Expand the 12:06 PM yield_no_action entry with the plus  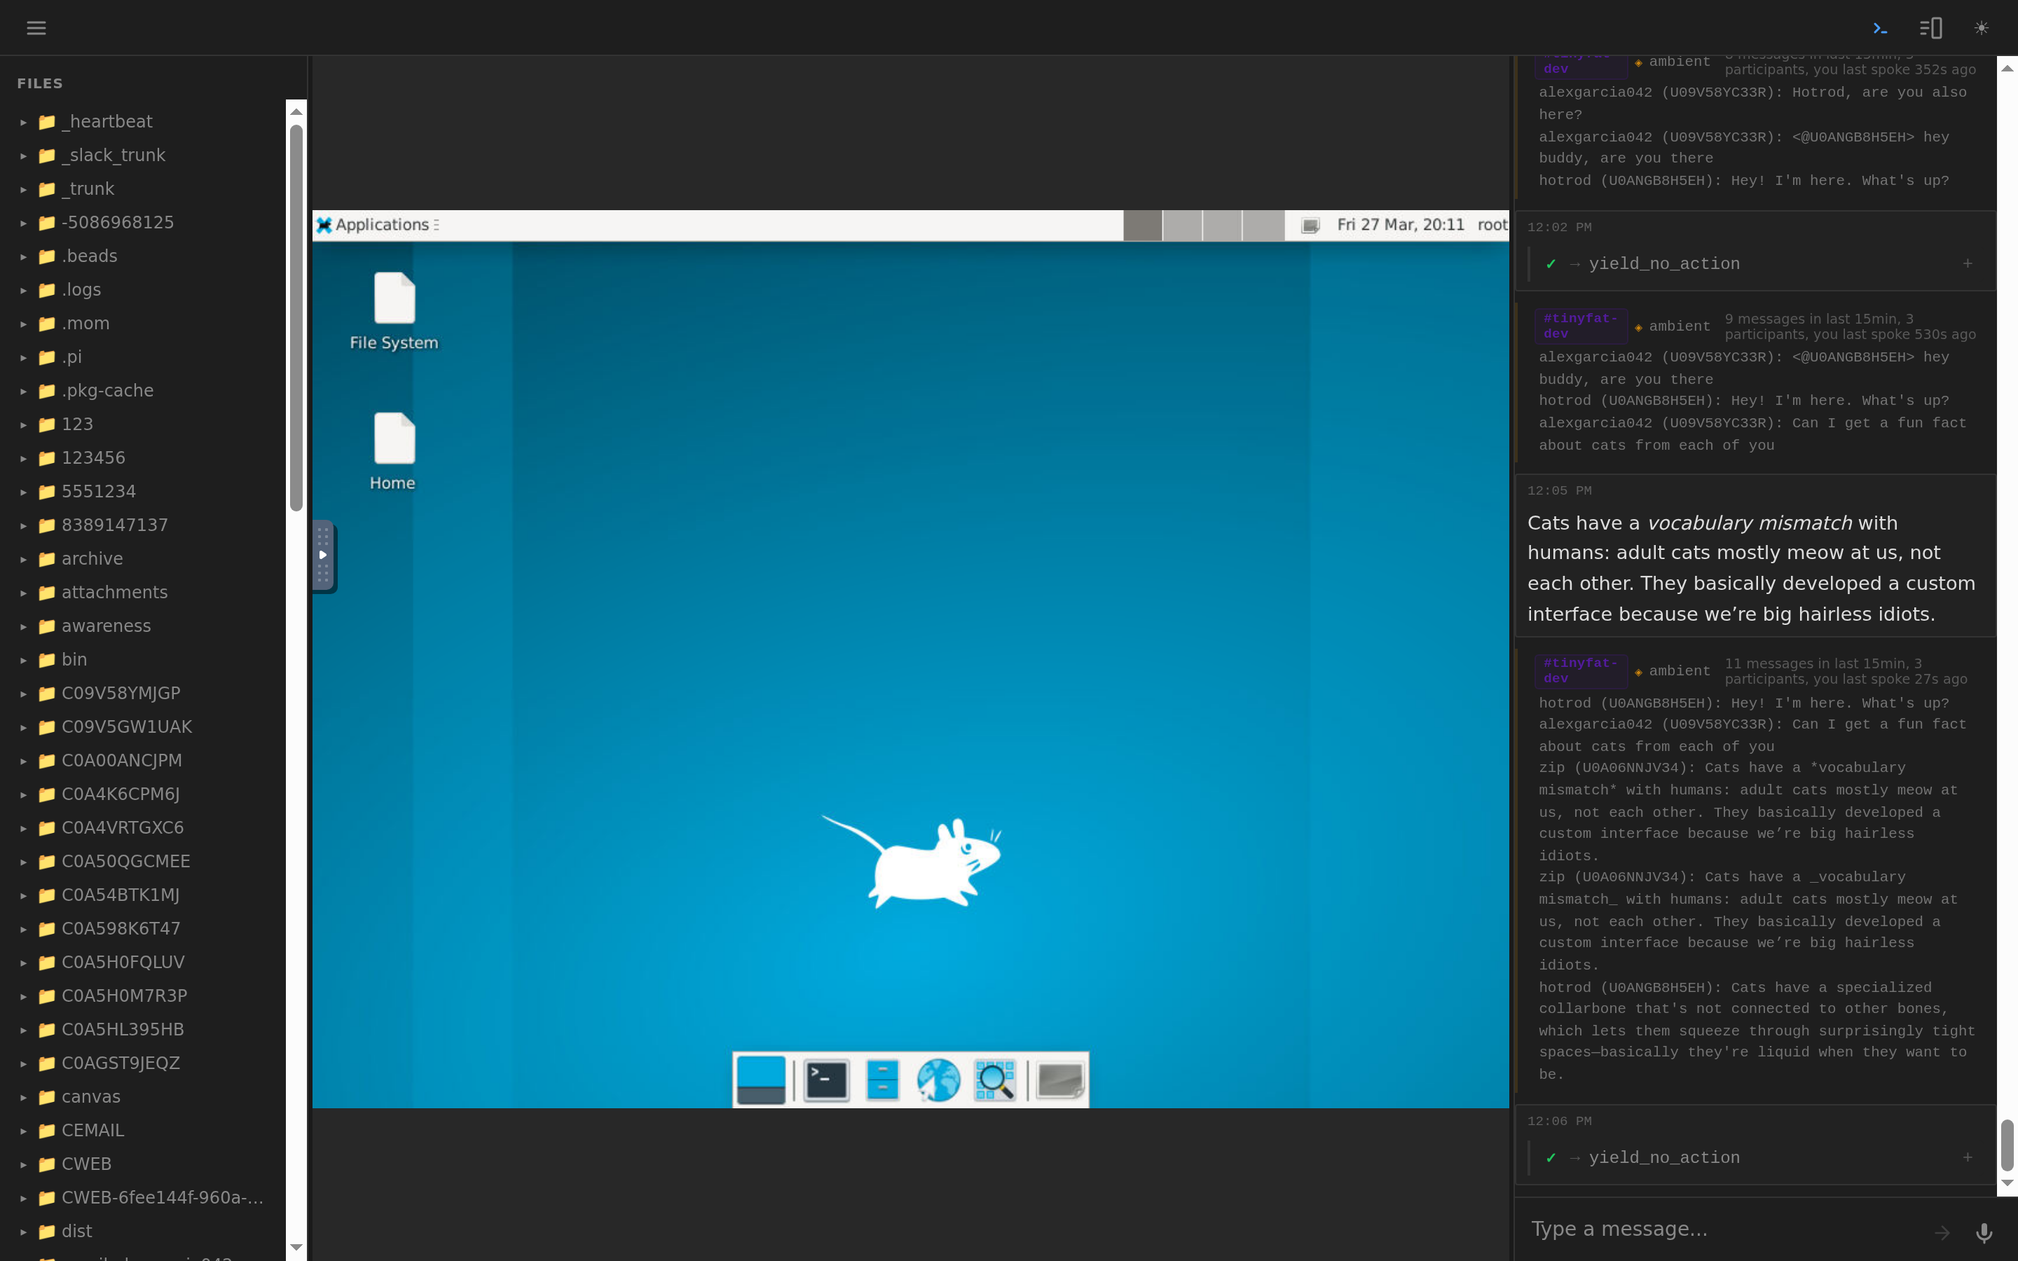tap(1967, 1157)
